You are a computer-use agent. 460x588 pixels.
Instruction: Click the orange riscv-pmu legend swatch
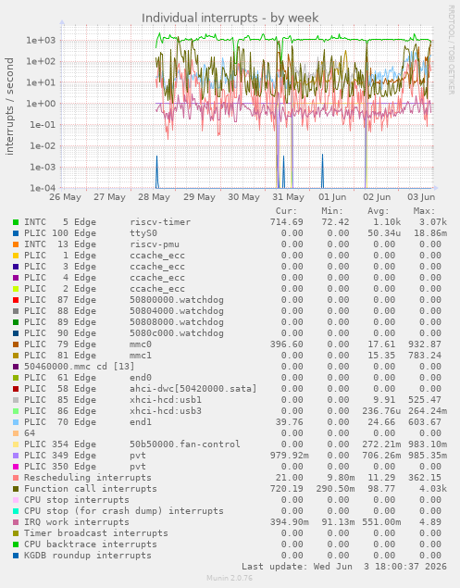click(16, 244)
